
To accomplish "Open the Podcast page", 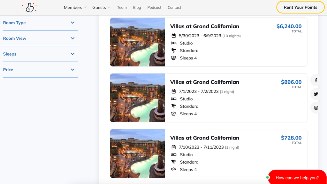I will click(x=154, y=7).
